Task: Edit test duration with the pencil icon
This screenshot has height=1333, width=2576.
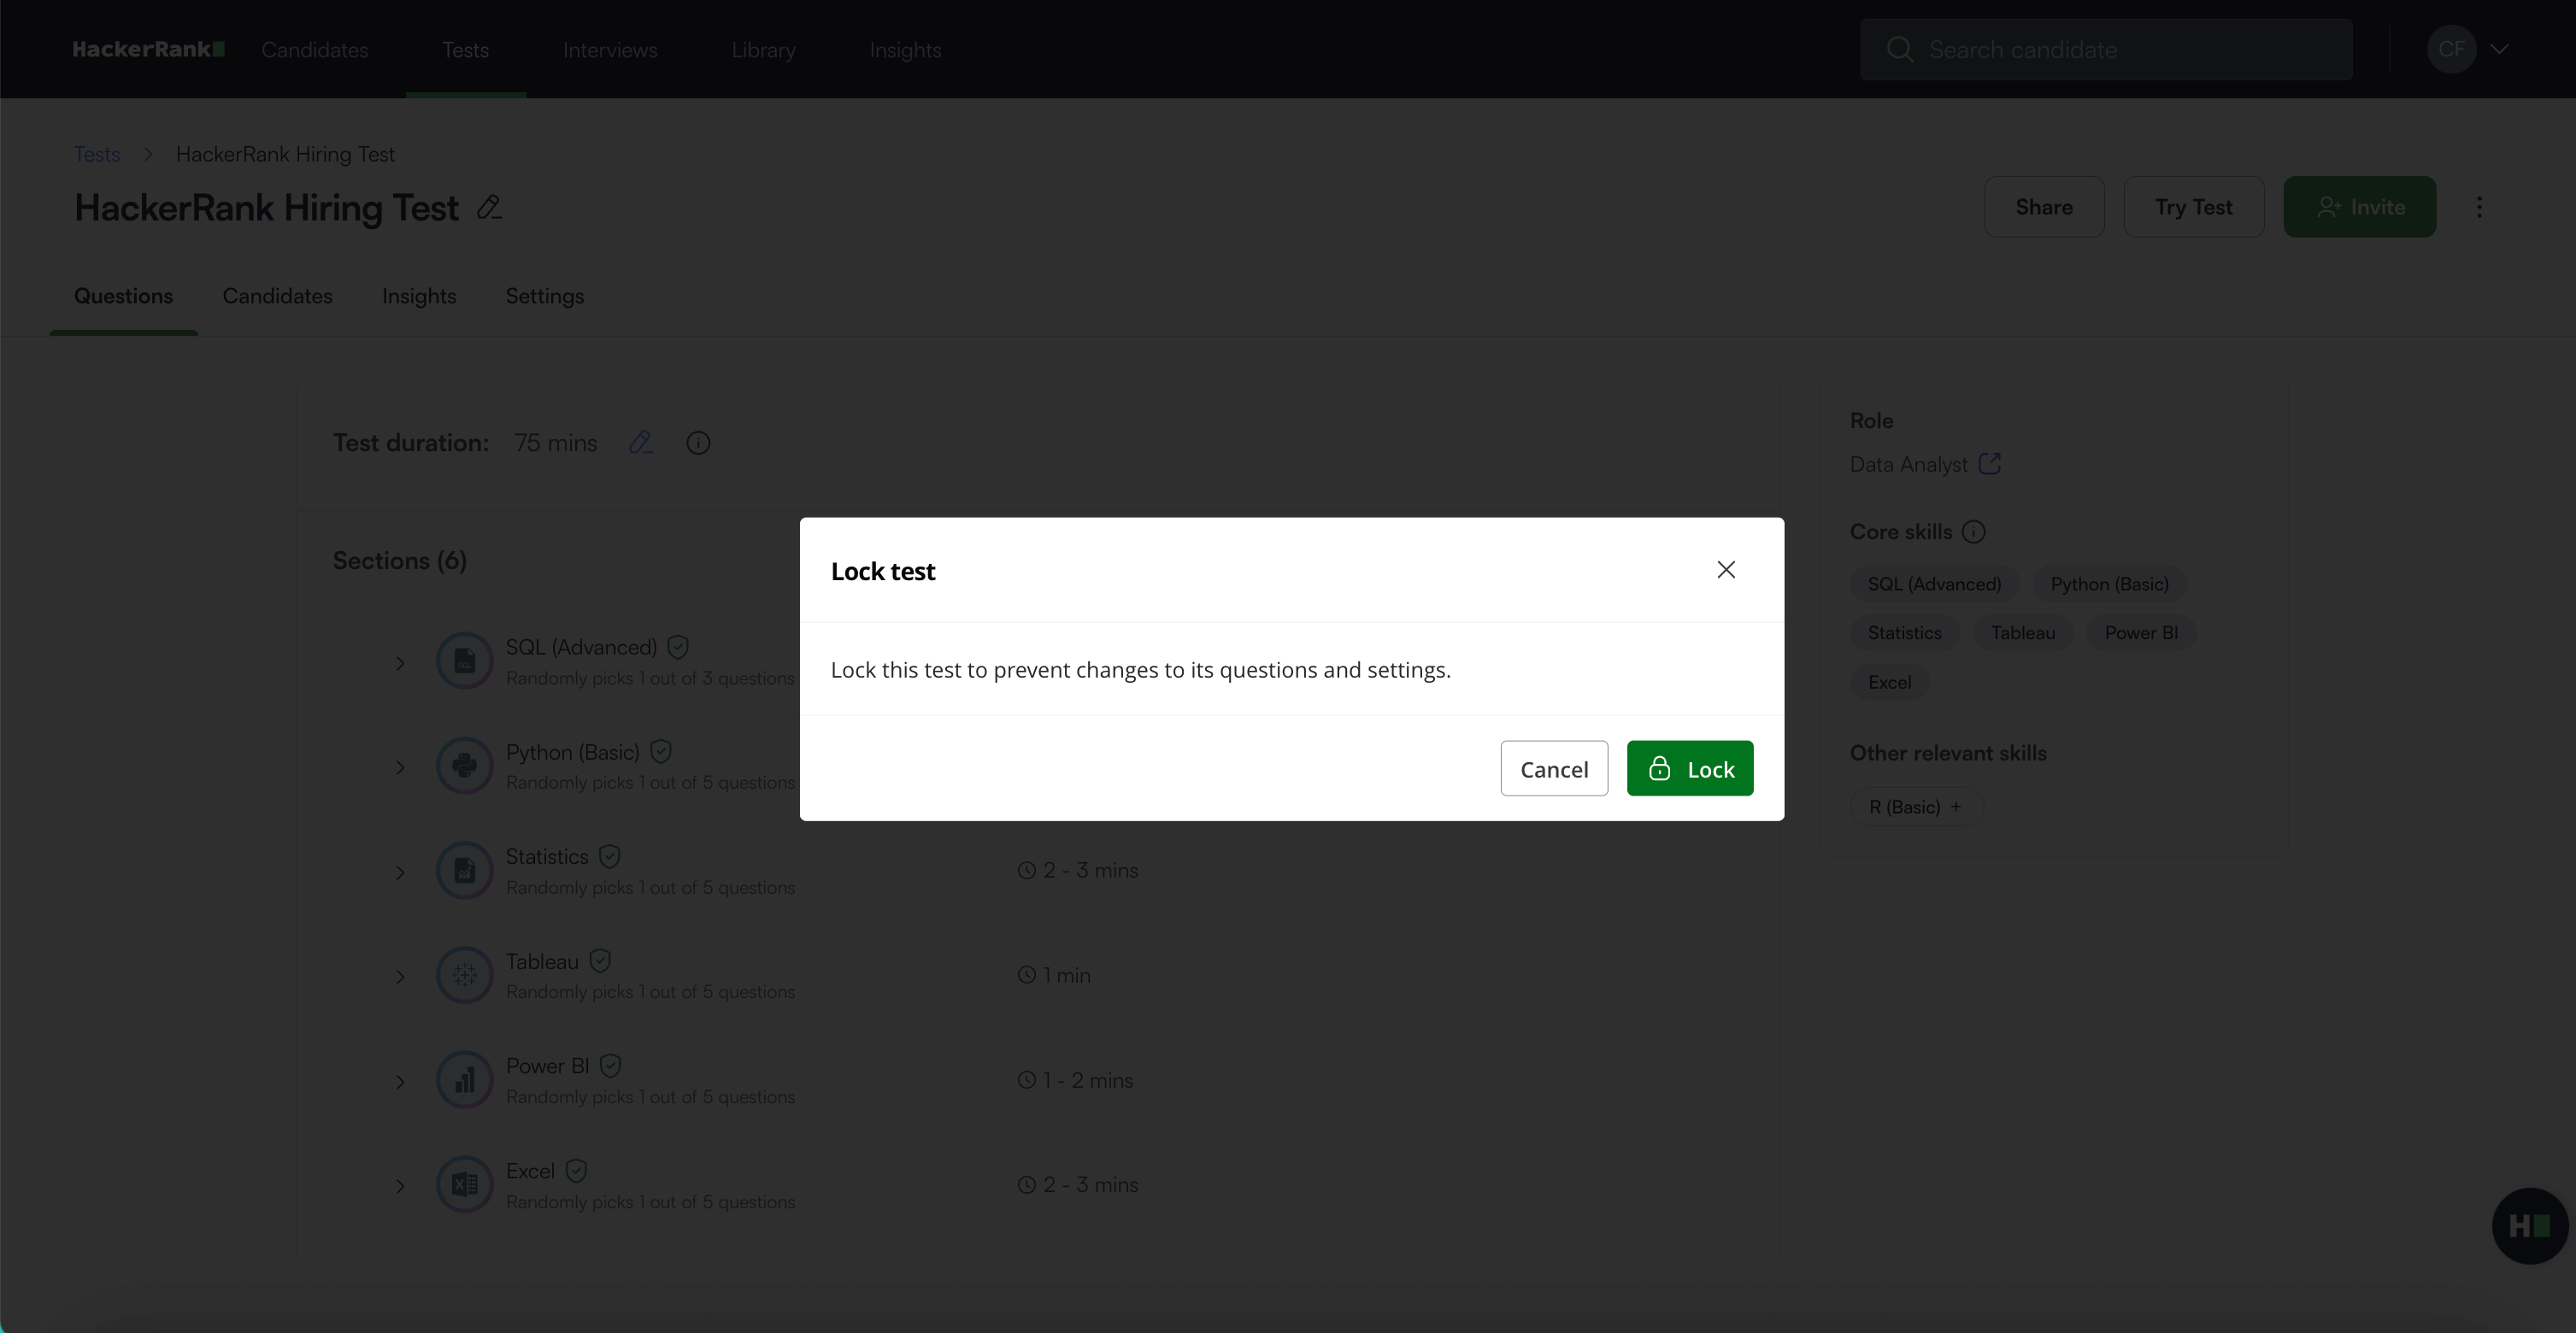Action: click(x=640, y=442)
